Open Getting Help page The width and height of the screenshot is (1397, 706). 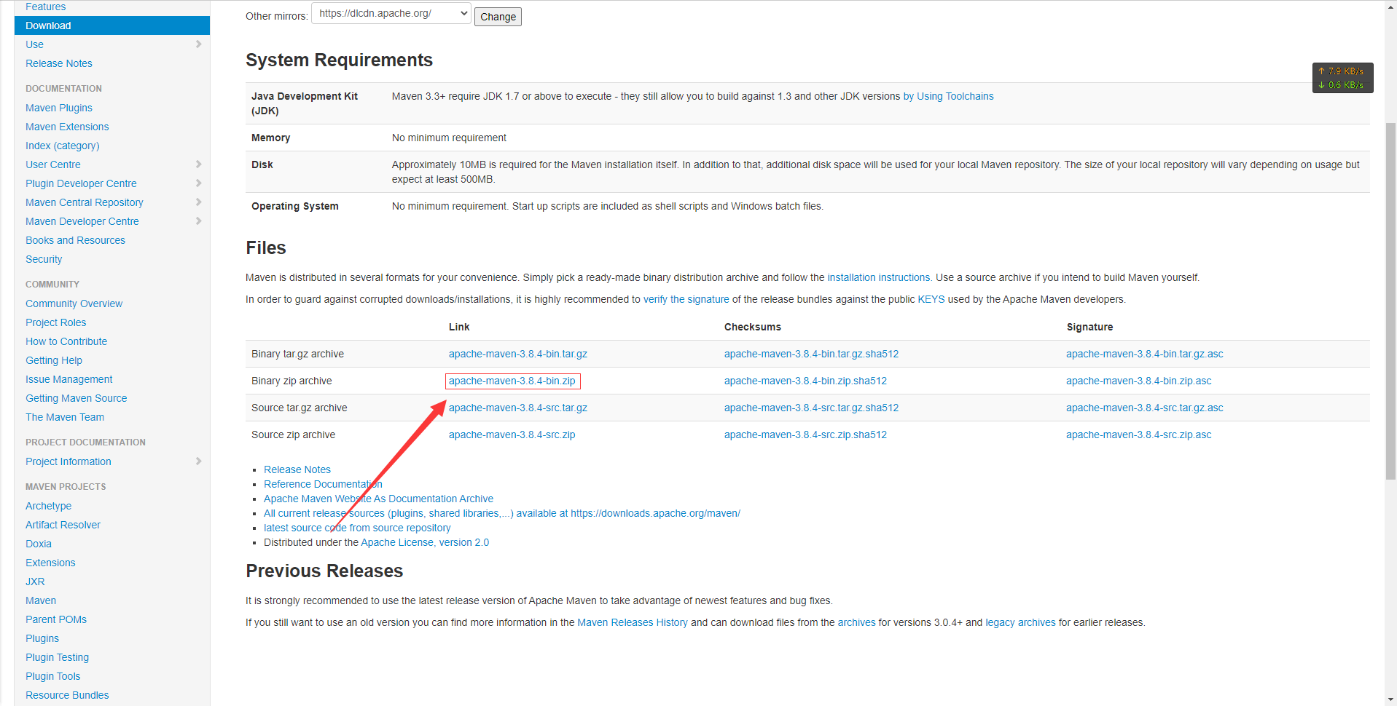click(54, 360)
